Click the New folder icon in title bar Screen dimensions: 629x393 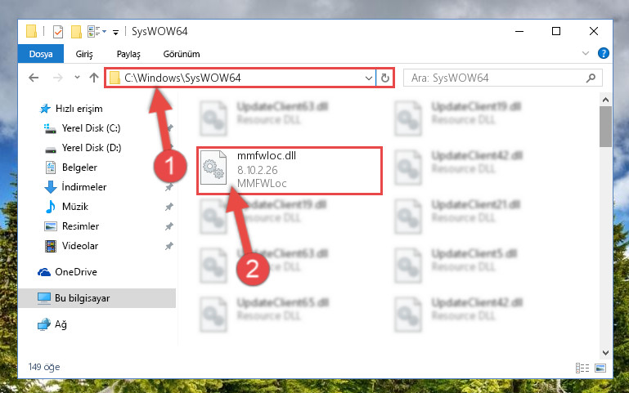[76, 31]
